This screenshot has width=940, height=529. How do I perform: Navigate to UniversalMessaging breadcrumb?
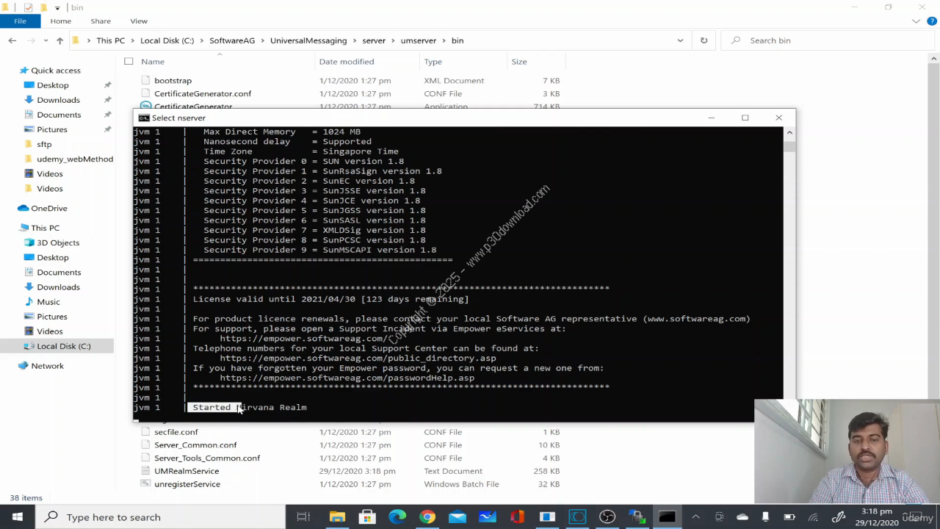point(308,40)
